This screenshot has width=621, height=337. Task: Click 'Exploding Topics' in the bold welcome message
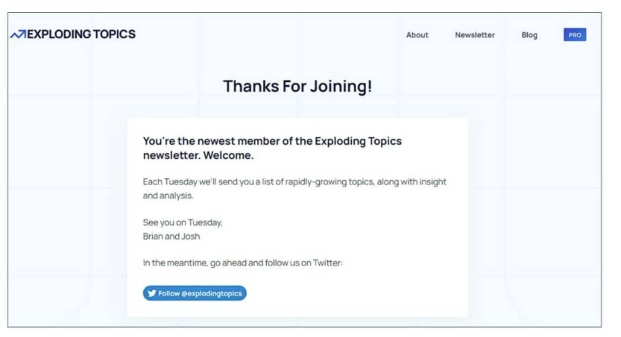click(358, 141)
